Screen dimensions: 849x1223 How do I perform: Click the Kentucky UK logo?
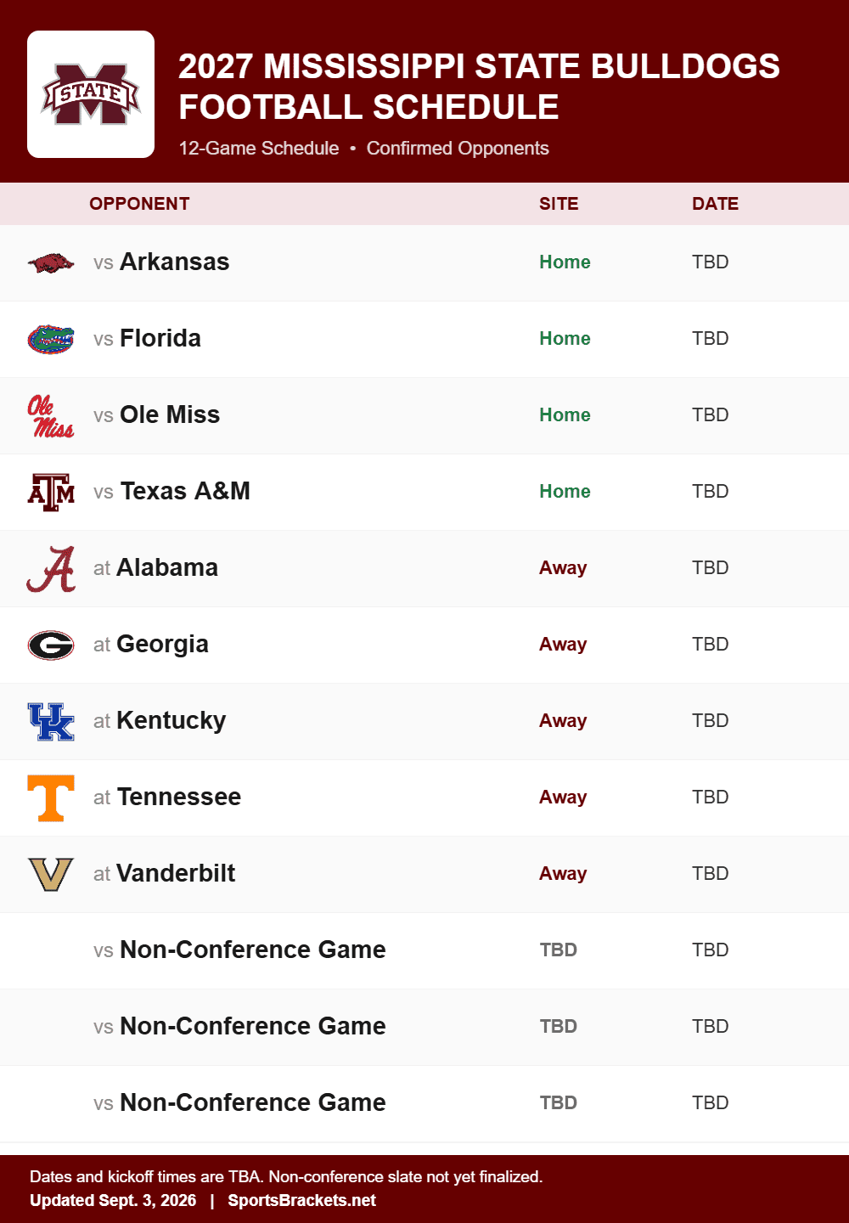point(51,722)
